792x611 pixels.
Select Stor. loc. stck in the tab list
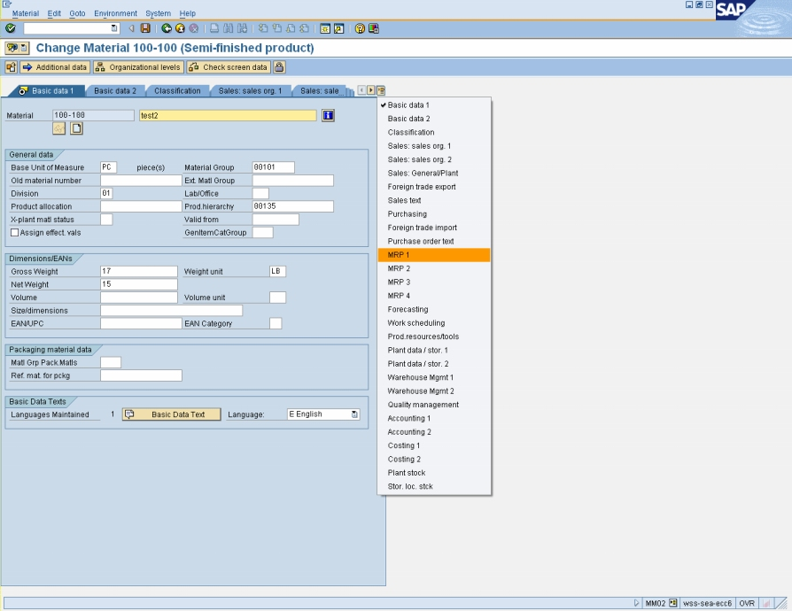click(434, 487)
